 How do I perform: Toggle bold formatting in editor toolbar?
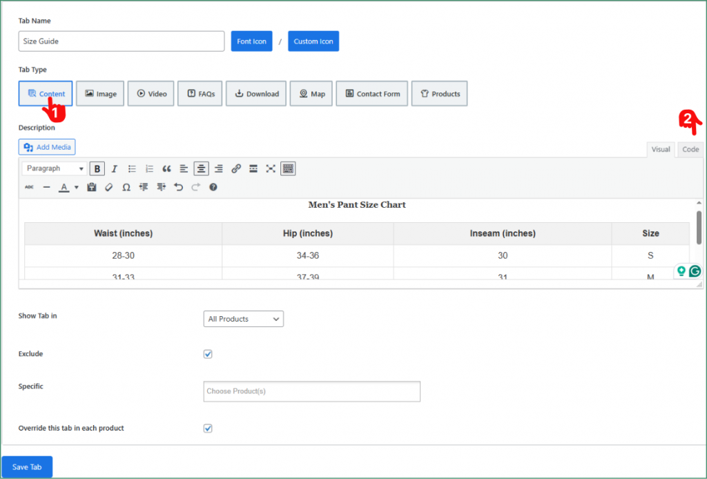(97, 168)
